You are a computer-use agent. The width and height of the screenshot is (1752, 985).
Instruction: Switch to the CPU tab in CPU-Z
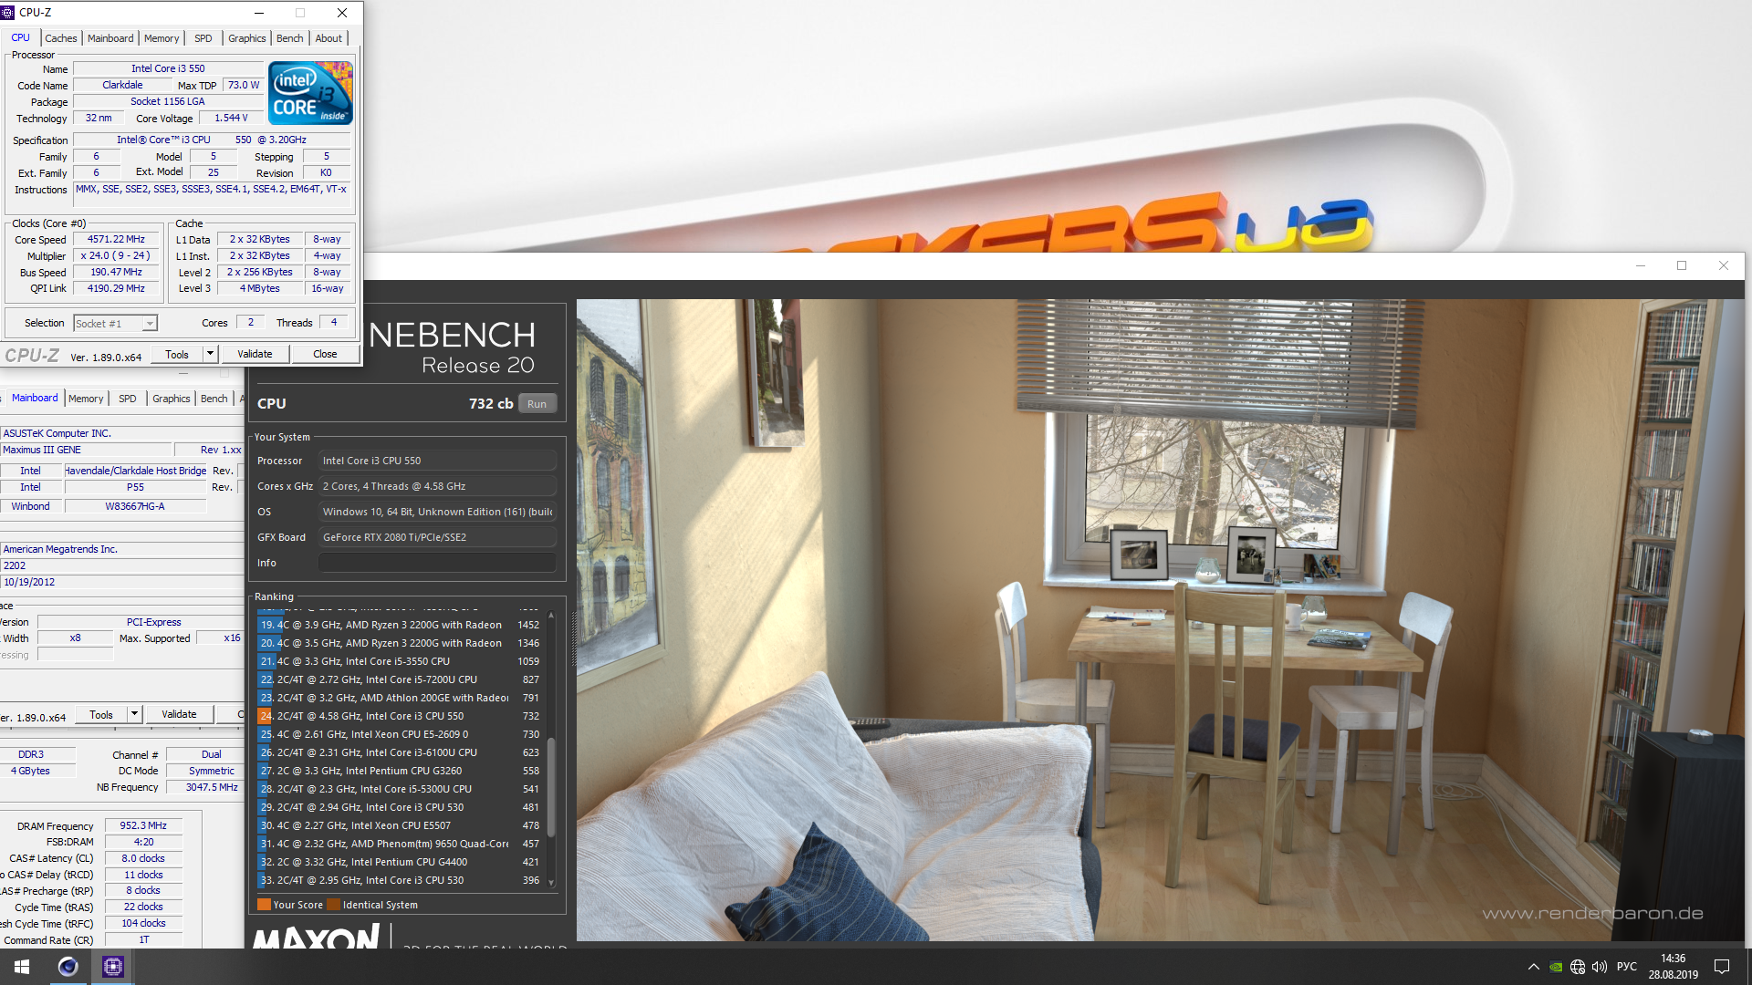[20, 37]
